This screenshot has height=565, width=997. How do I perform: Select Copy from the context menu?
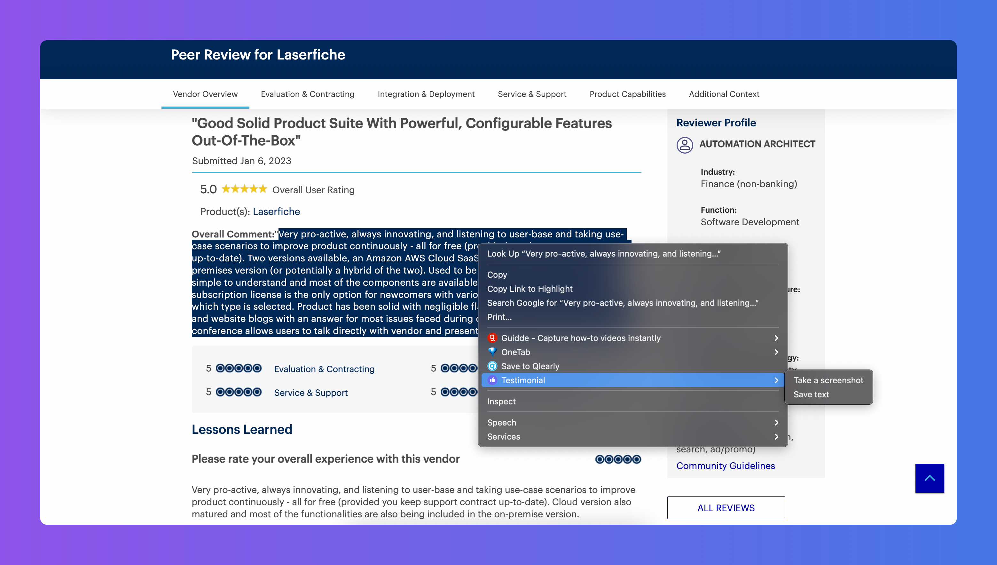pyautogui.click(x=633, y=275)
